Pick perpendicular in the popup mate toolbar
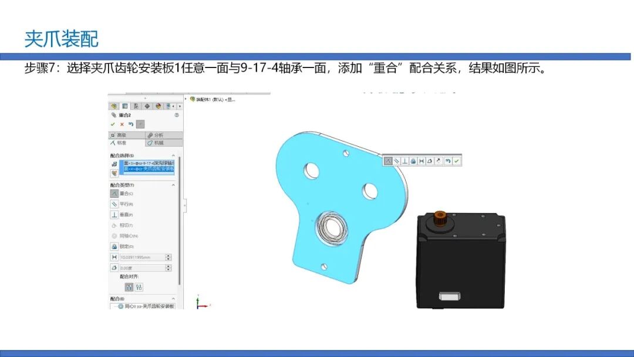 coord(404,161)
